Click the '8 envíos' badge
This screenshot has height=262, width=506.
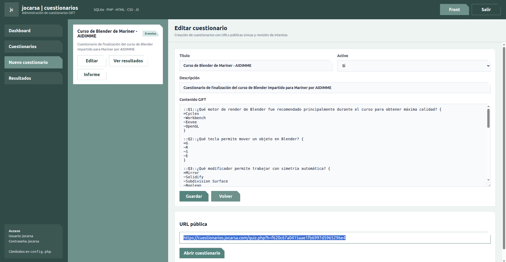[150, 34]
